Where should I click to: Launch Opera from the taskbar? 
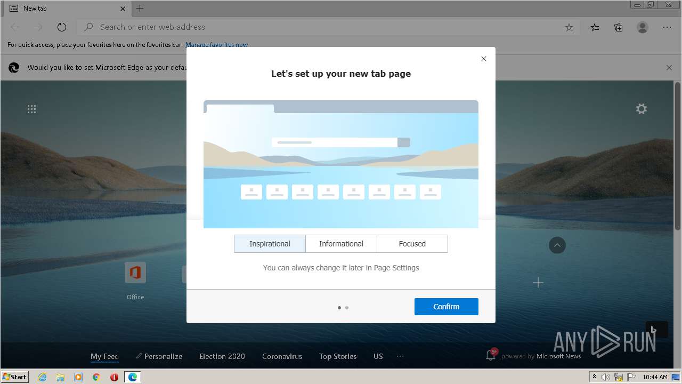point(114,377)
